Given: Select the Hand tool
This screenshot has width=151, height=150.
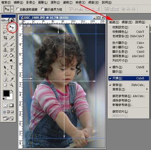Looking at the screenshot, I should (5, 85).
